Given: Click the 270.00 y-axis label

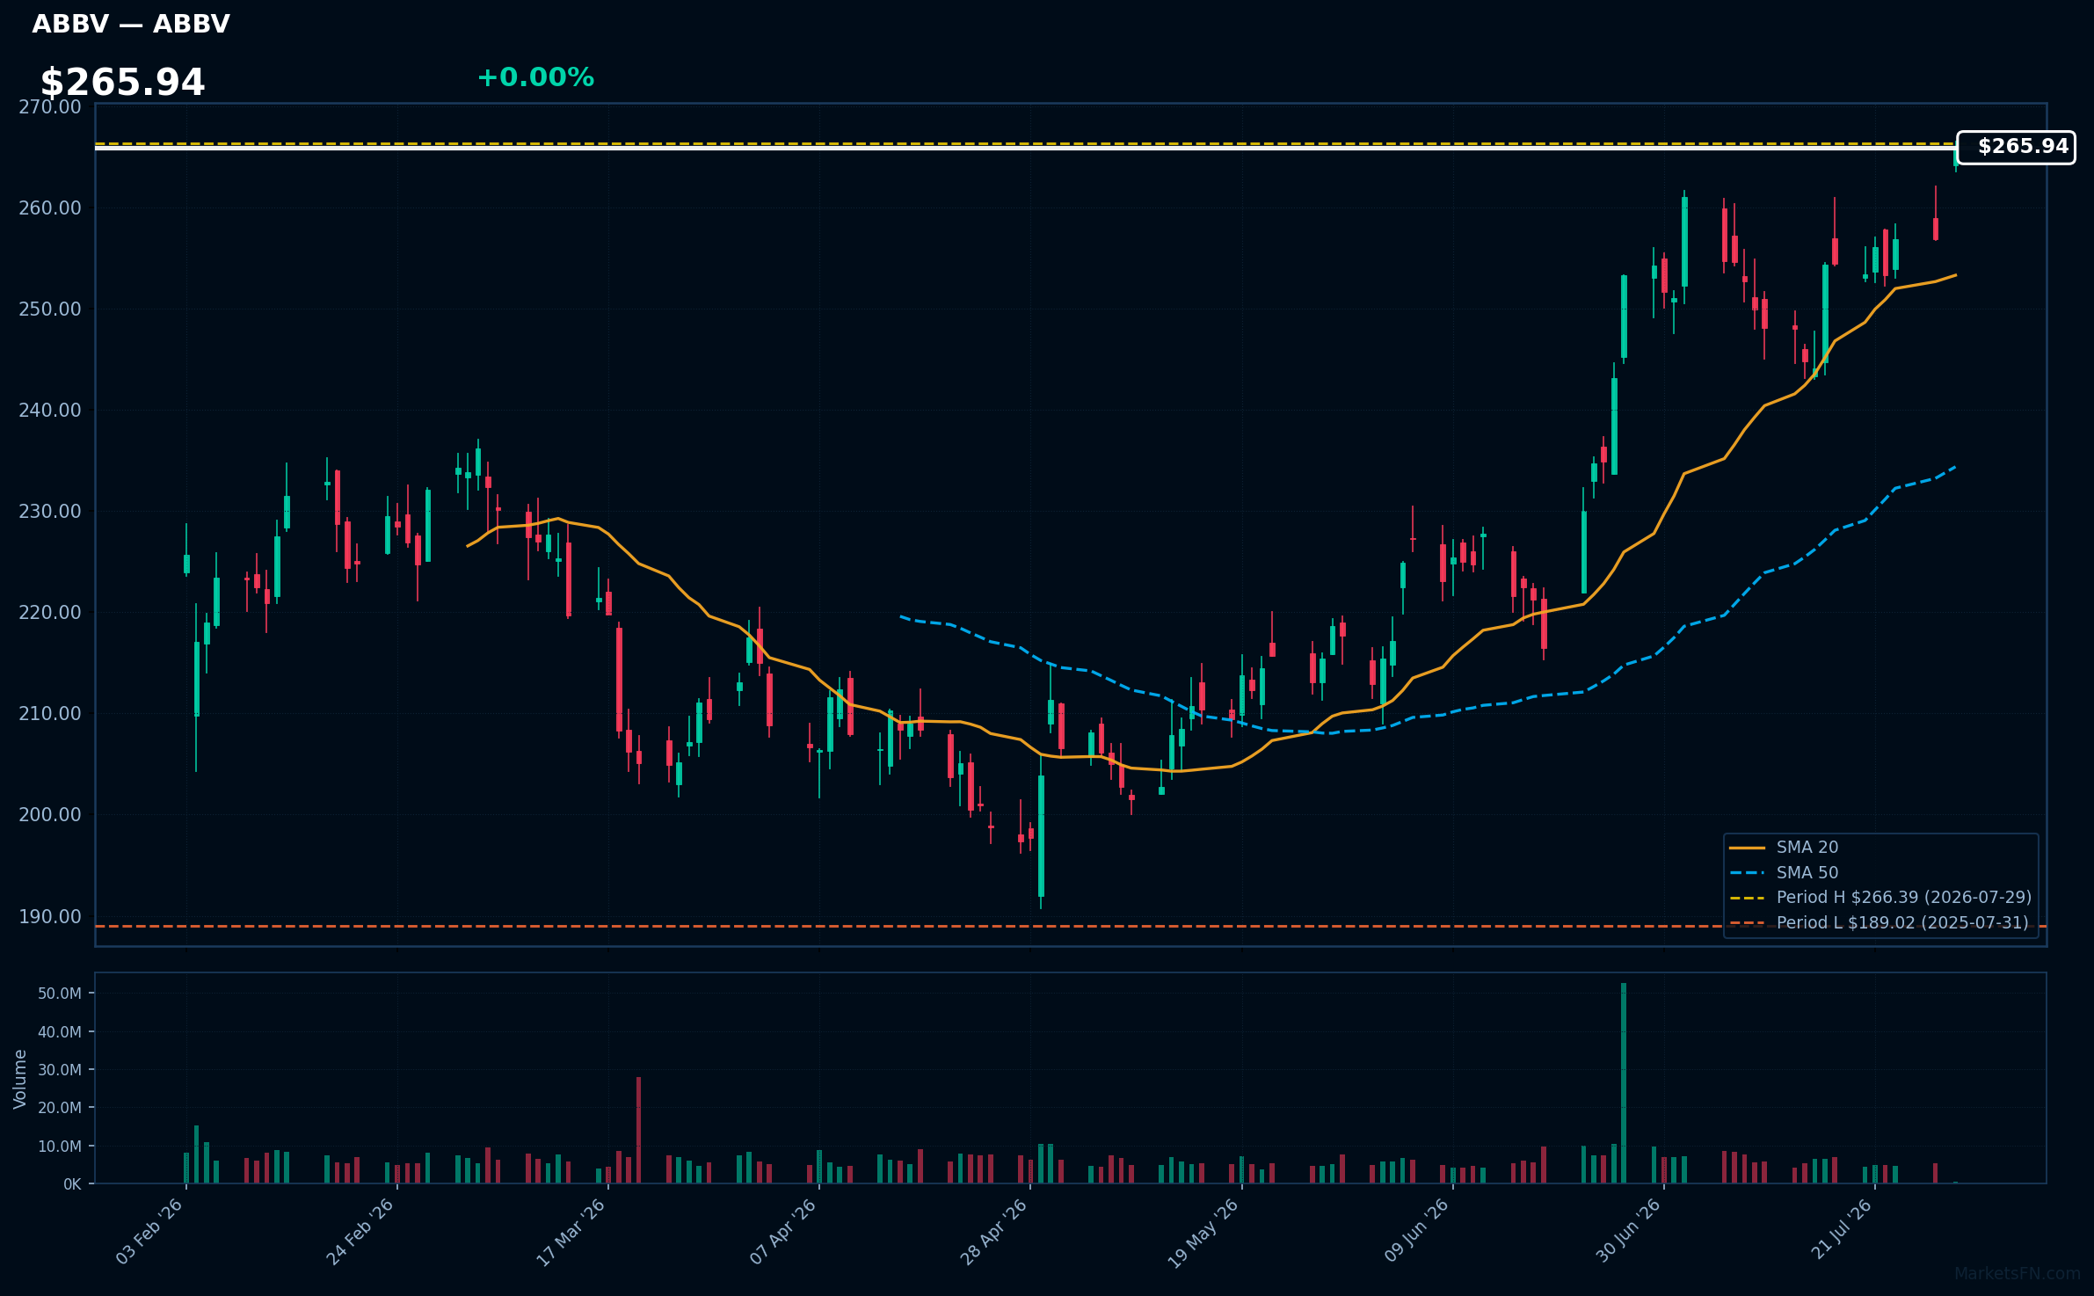Looking at the screenshot, I should pos(50,107).
